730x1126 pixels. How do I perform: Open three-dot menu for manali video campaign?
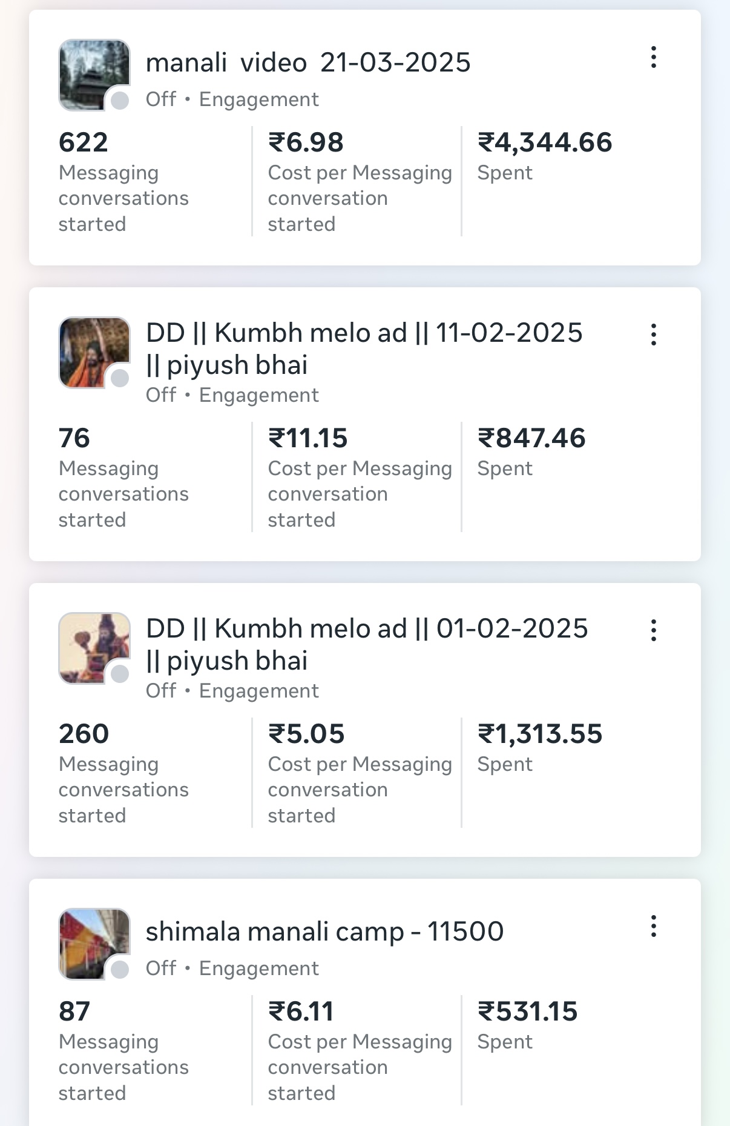654,58
